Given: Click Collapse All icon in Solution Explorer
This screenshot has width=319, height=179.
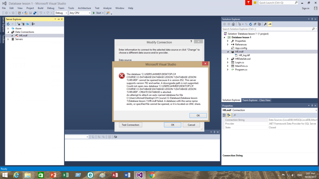Looking at the screenshot, I should (x=255, y=24).
